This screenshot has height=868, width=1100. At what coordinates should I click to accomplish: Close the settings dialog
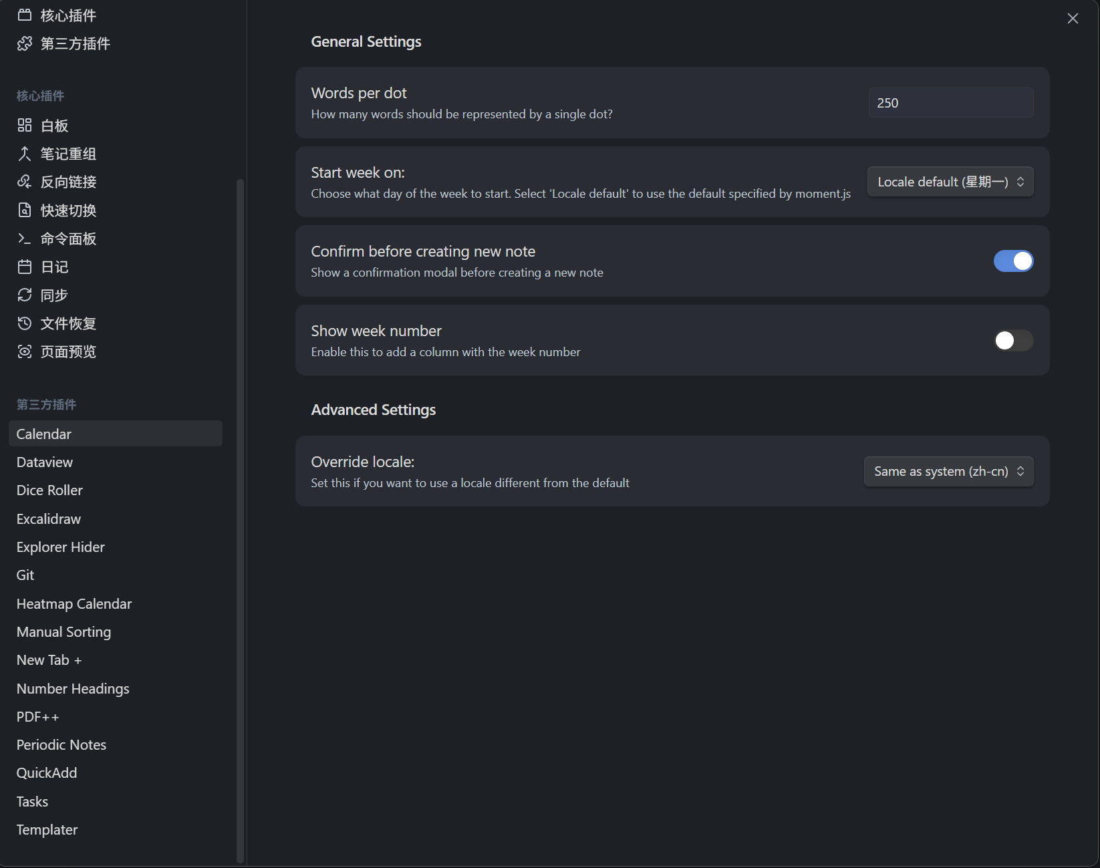[1073, 19]
